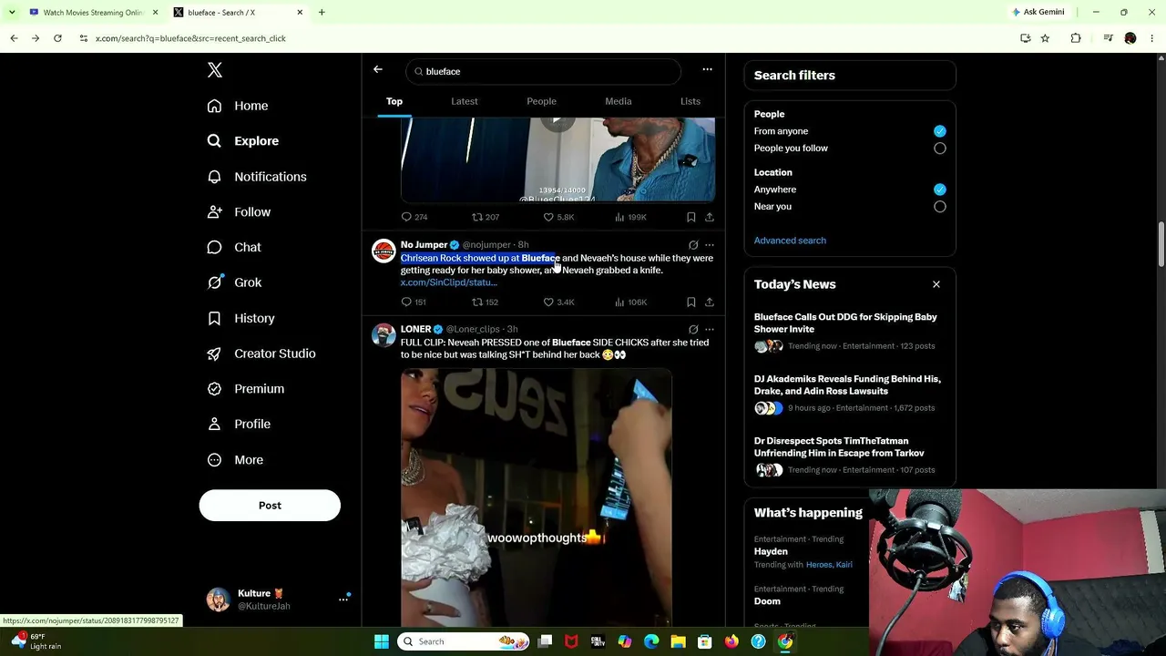Open Notifications in the sidebar
Screen dimensions: 1166x656
[x=257, y=177]
